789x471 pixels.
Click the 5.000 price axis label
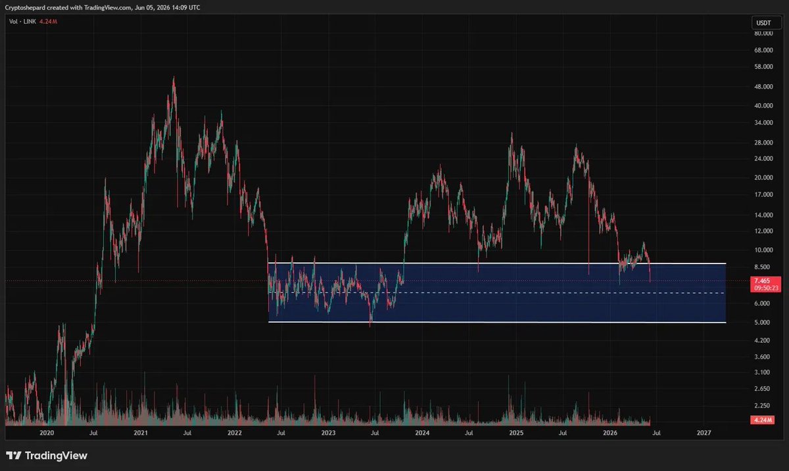click(x=763, y=323)
